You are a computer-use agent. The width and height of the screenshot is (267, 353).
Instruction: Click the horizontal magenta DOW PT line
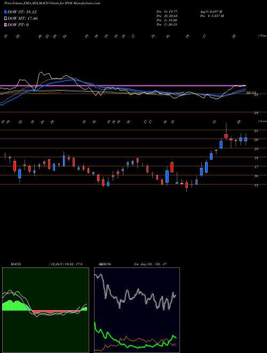click(123, 86)
